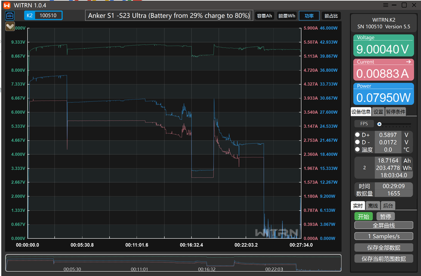Click the 00:22:03.2 time axis label
Screen dimensions: 421x276
[246, 245]
